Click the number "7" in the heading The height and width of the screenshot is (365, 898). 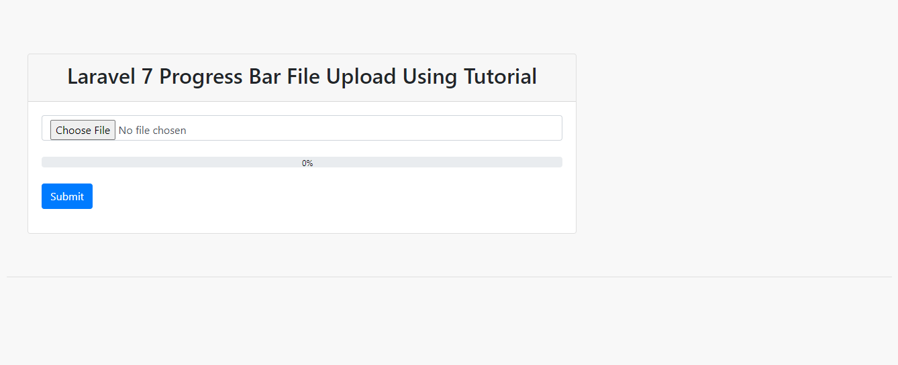tap(147, 76)
